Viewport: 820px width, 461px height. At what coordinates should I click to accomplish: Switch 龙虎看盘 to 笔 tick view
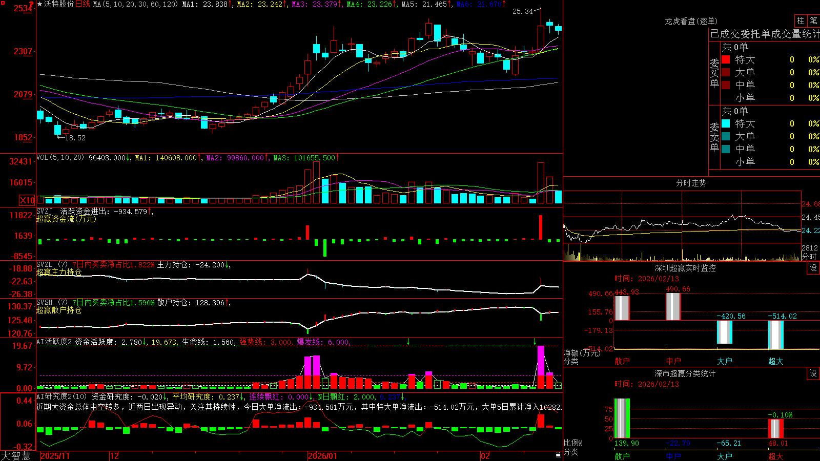coord(813,21)
